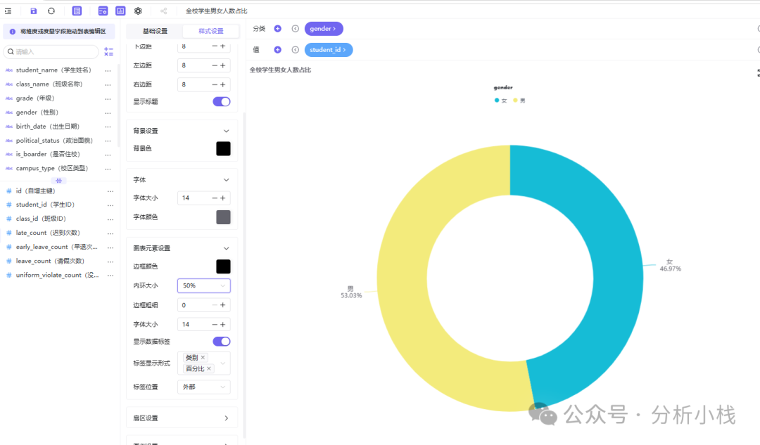Viewport: 760px width, 445px height.
Task: Open more options for grade field
Action: click(x=108, y=98)
